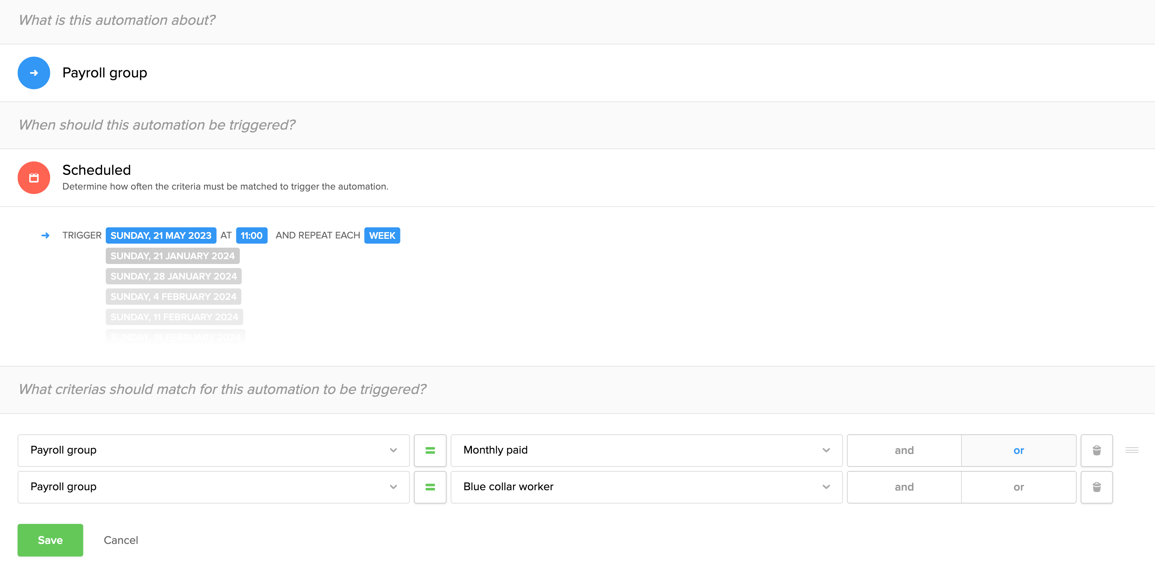This screenshot has height=565, width=1155.
Task: Click the equals operator in the Monthly paid row
Action: coord(430,450)
